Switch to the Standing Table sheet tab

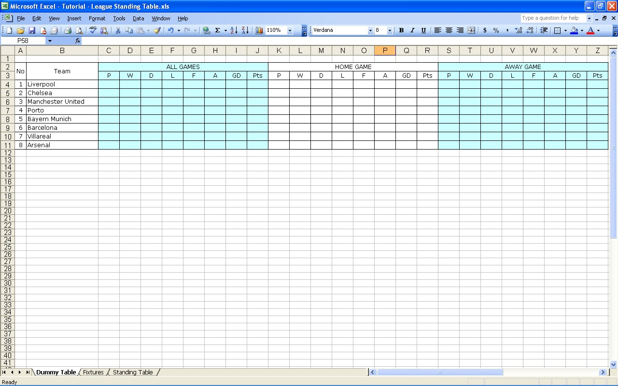click(133, 372)
